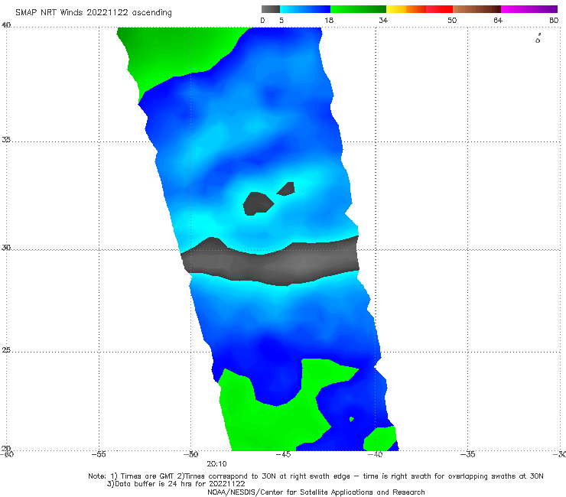Click the small green patch near -40 longitude, 20N
This screenshot has height=497, width=566.
click(x=379, y=439)
